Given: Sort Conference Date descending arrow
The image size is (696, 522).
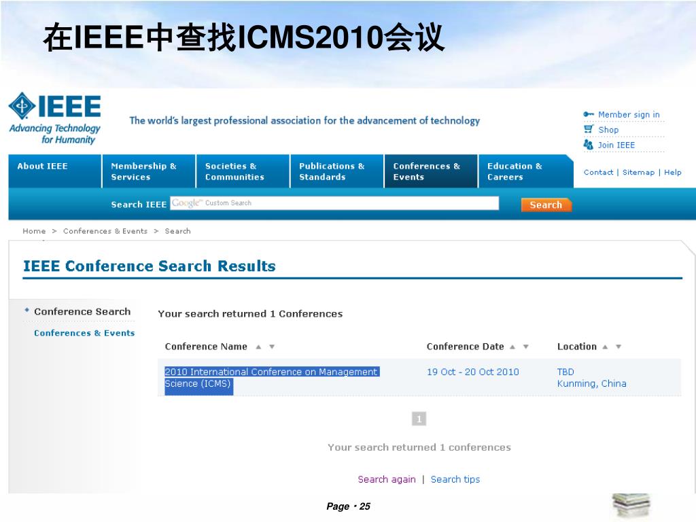Looking at the screenshot, I should (x=525, y=347).
